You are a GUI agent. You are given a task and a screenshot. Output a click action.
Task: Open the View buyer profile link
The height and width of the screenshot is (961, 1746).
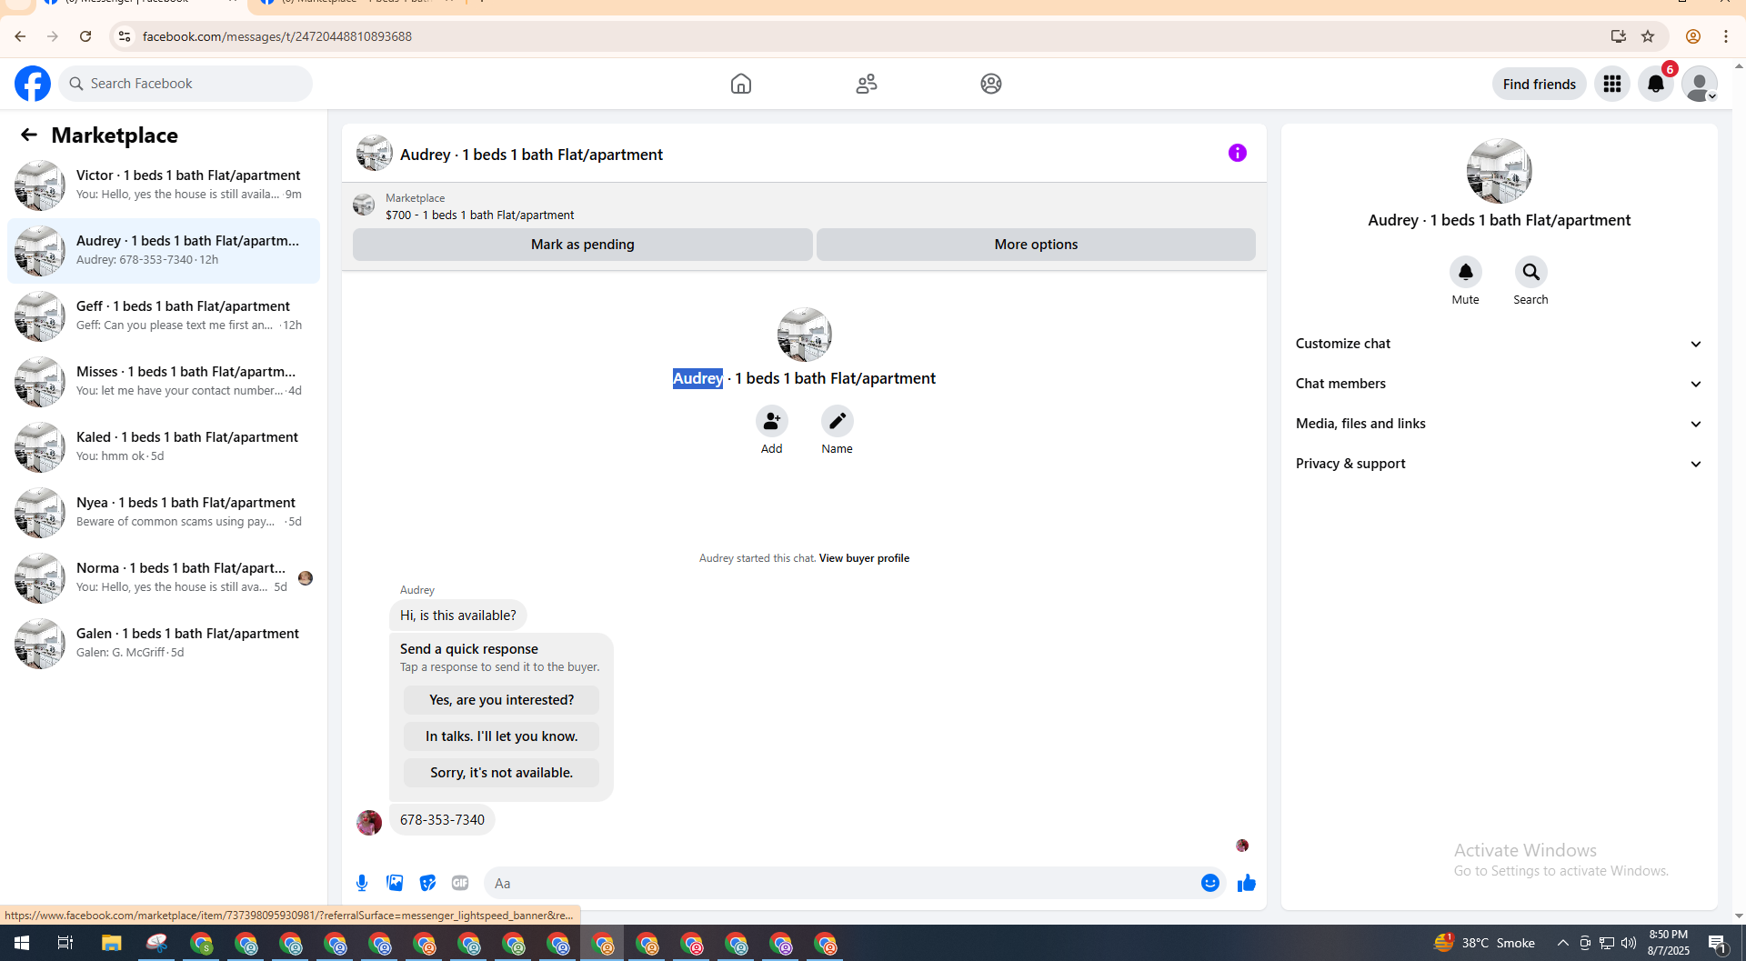click(x=864, y=558)
